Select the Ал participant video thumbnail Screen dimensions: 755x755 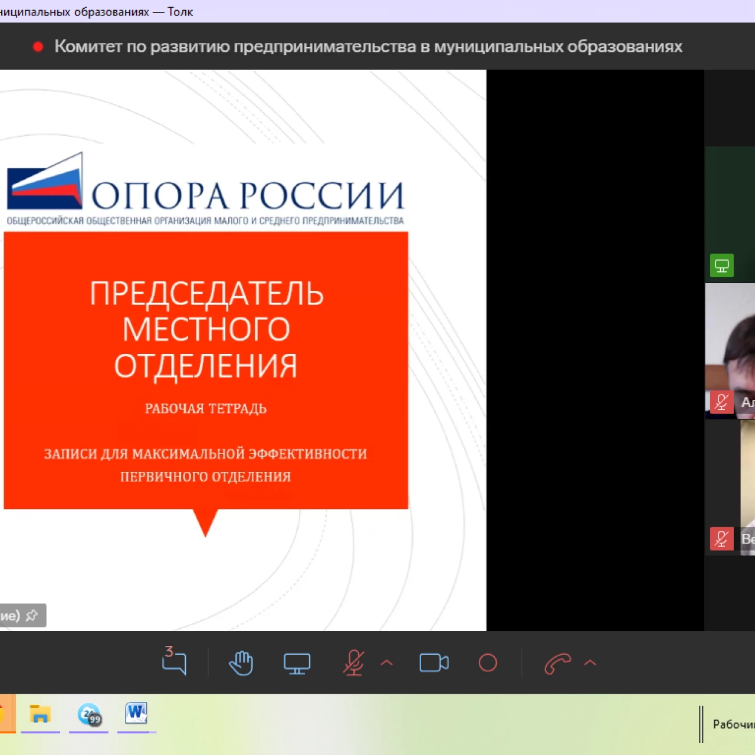730,351
